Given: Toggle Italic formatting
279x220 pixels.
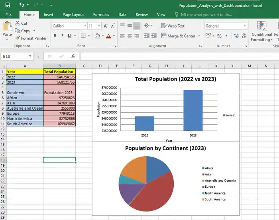Looking at the screenshot, I should (62, 36).
